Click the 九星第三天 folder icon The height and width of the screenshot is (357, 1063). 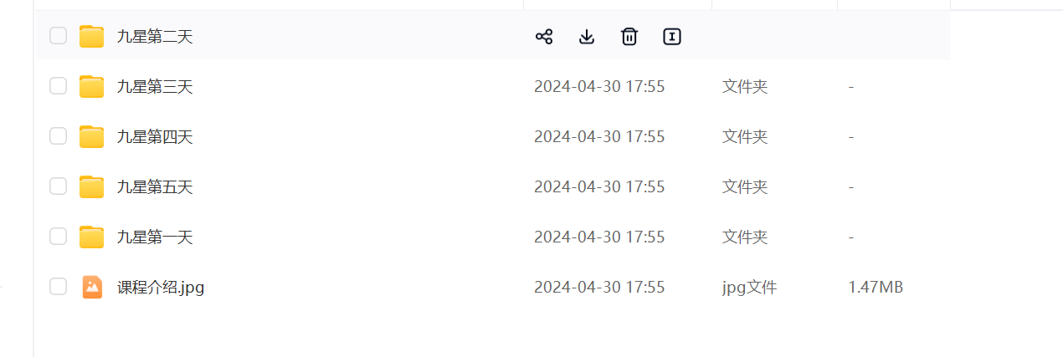tap(91, 86)
